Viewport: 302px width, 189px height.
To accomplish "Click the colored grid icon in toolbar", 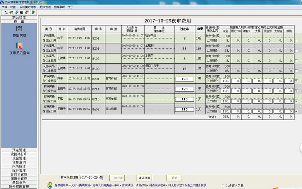I will [22, 12].
